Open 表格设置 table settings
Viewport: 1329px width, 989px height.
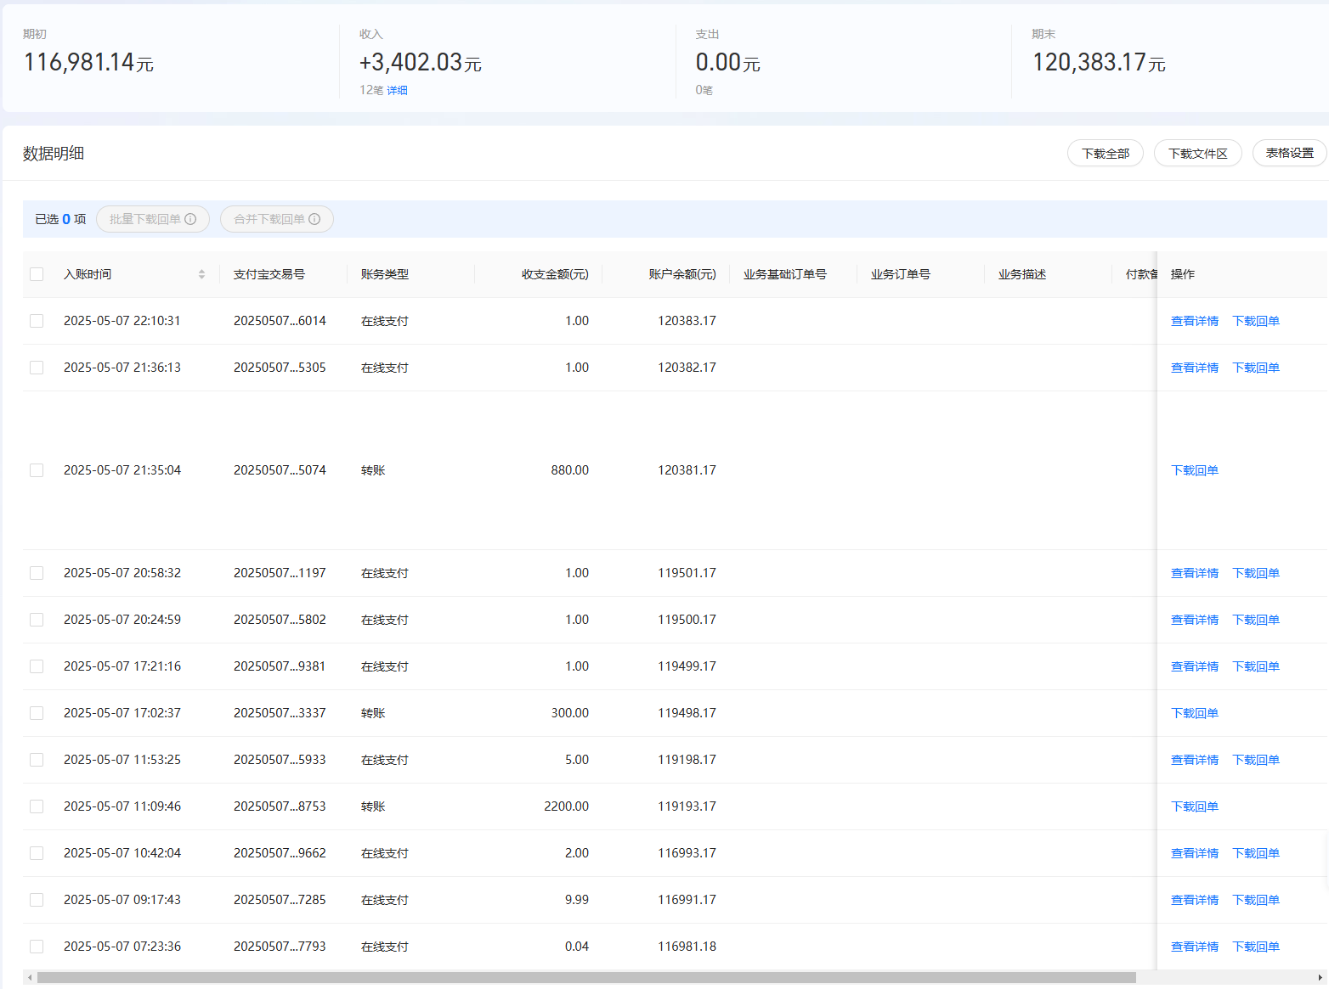click(x=1289, y=154)
